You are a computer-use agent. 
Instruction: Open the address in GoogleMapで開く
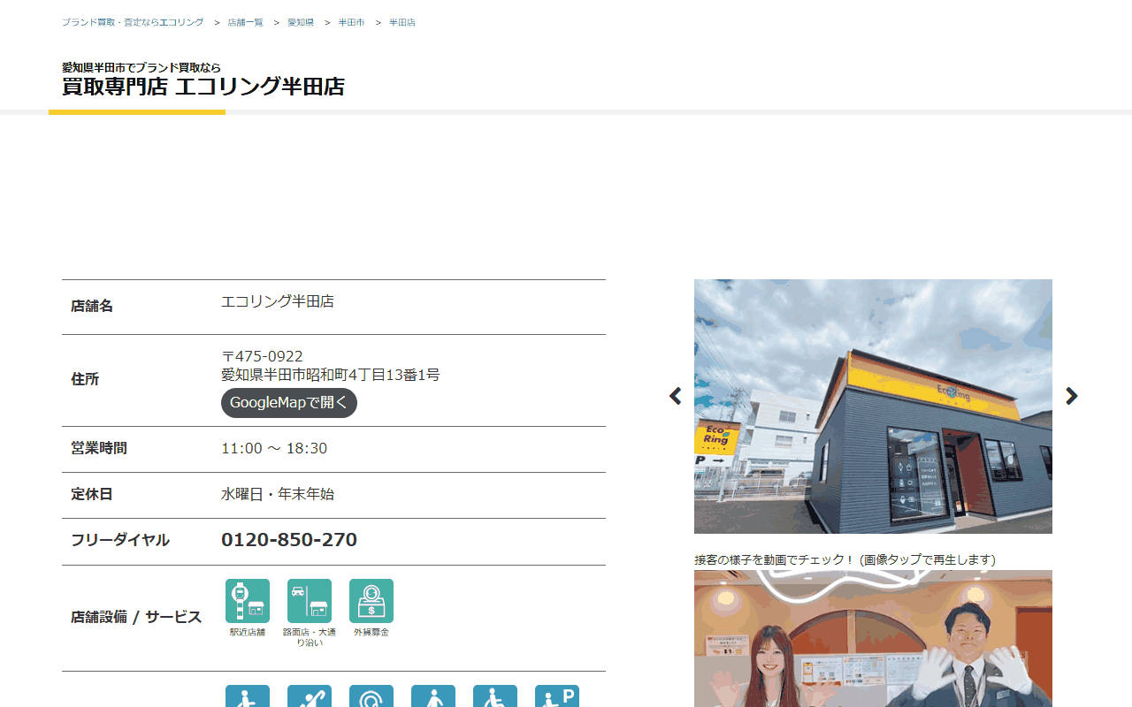click(x=289, y=403)
